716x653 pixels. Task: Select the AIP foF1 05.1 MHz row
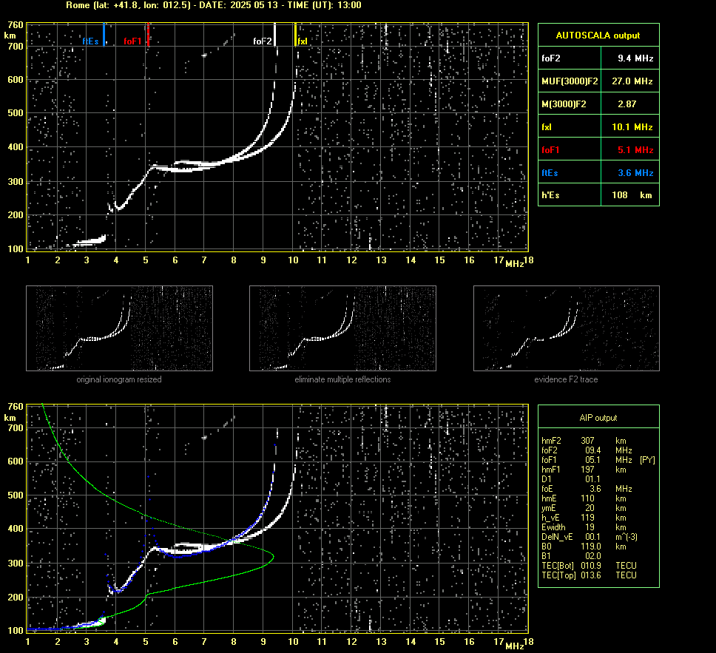(x=598, y=460)
